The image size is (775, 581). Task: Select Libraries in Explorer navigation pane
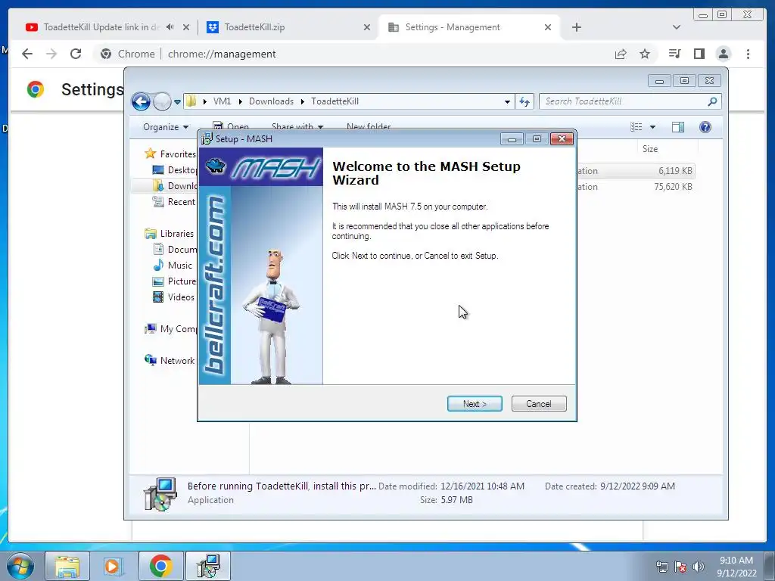170,234
